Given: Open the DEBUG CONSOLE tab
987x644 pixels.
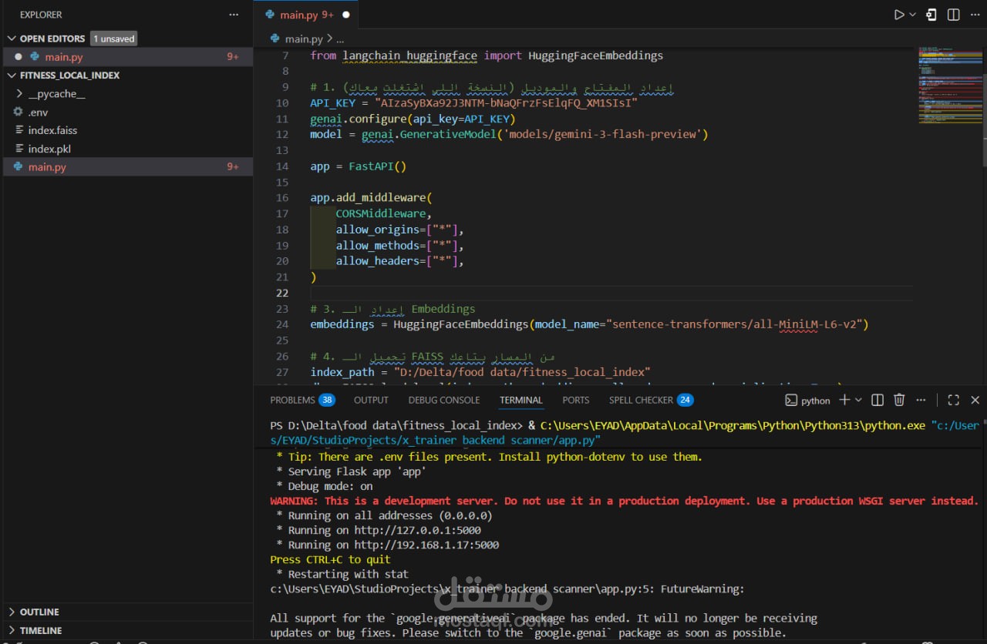Looking at the screenshot, I should (444, 400).
